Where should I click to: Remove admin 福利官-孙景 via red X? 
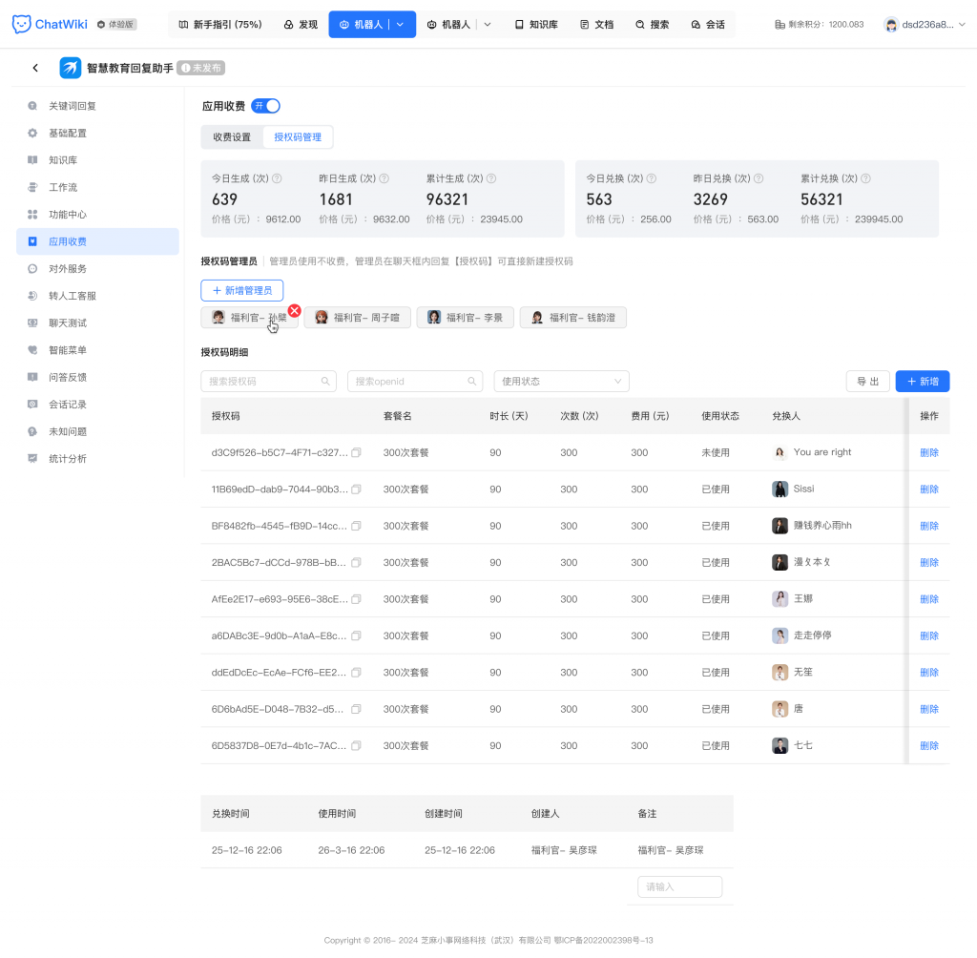[295, 311]
